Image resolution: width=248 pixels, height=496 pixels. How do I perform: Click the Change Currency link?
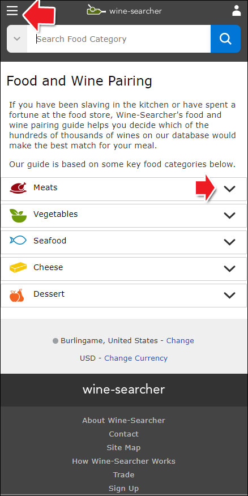pos(136,358)
